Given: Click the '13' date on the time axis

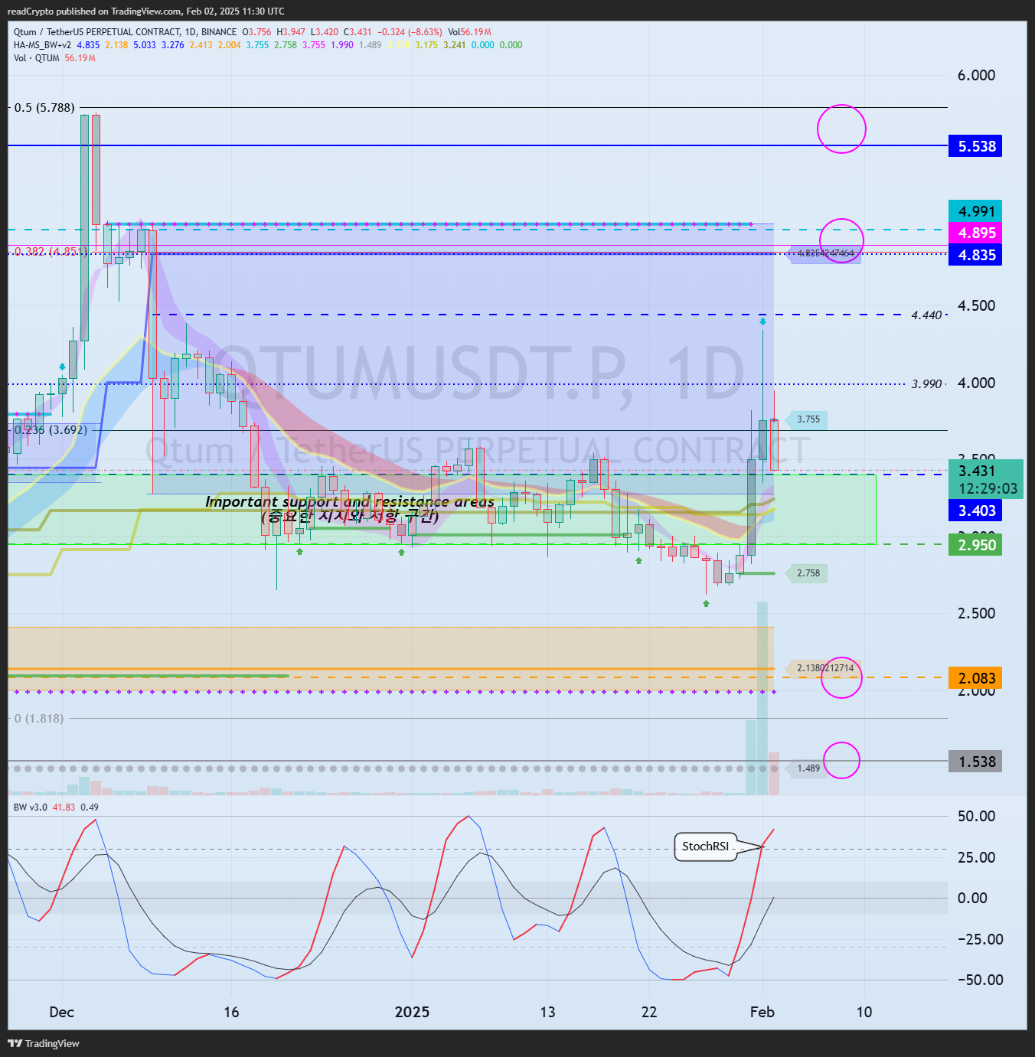Looking at the screenshot, I should (x=547, y=1012).
